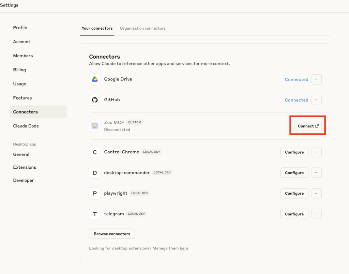The image size is (349, 274).
Task: Switch to the Organization connectors tab
Action: pos(142,28)
